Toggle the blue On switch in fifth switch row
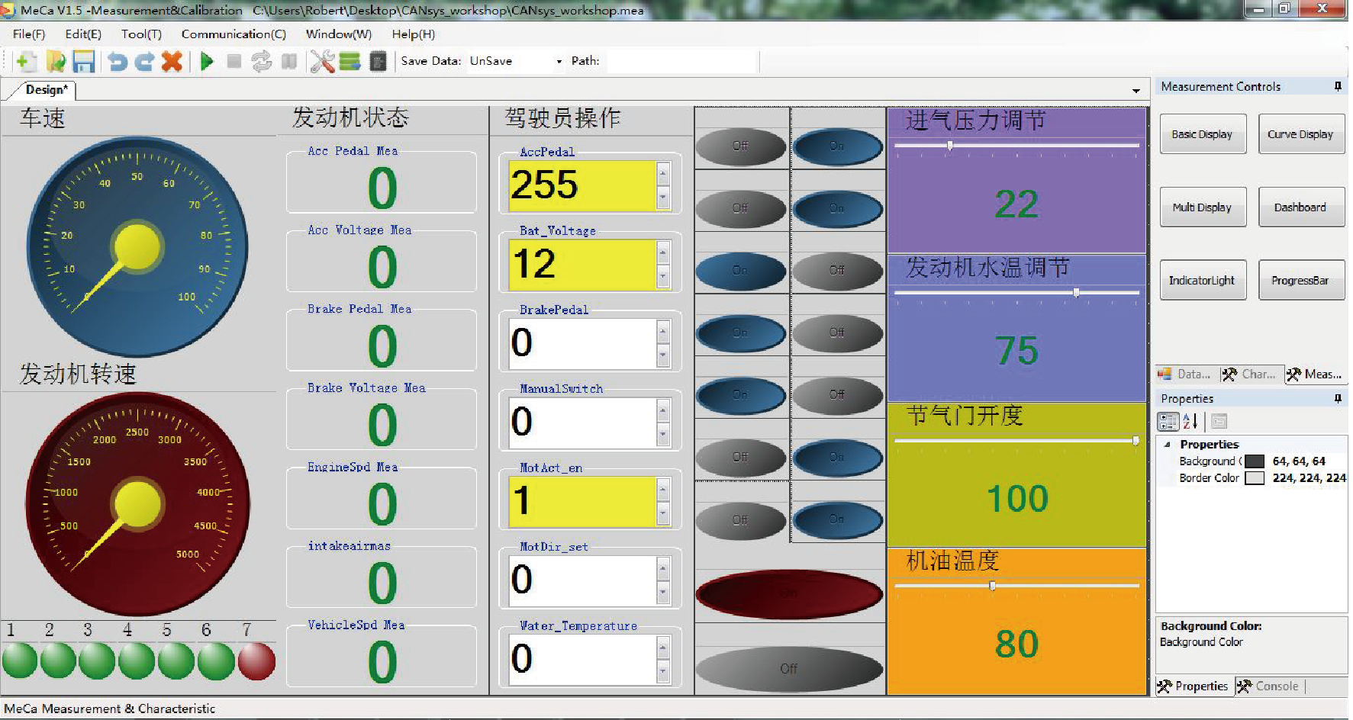 click(740, 395)
